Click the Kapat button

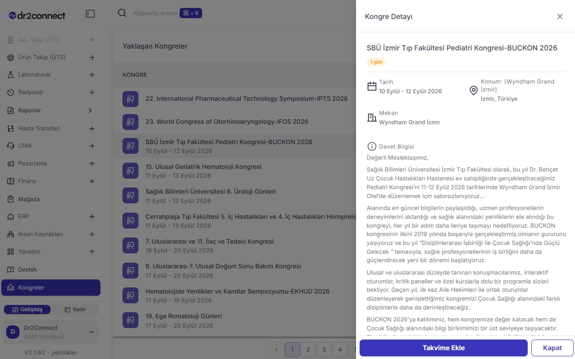552,348
